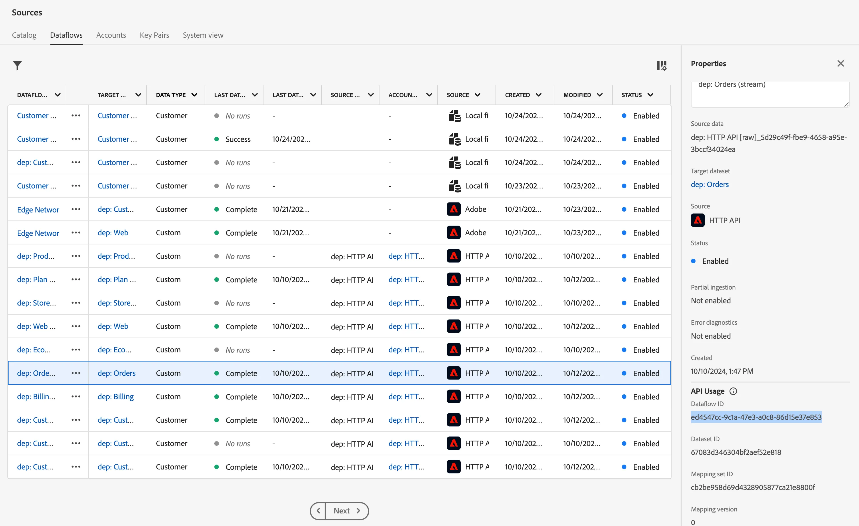Image resolution: width=859 pixels, height=526 pixels.
Task: Select the highlighted Dataflow ID value
Action: pyautogui.click(x=756, y=417)
